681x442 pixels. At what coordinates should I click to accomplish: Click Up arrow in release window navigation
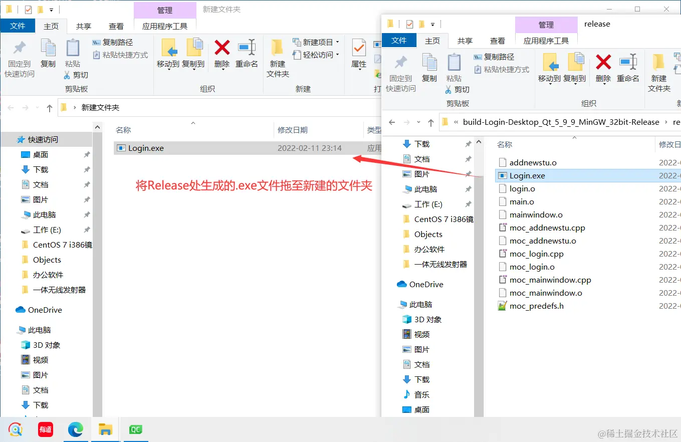click(x=430, y=122)
